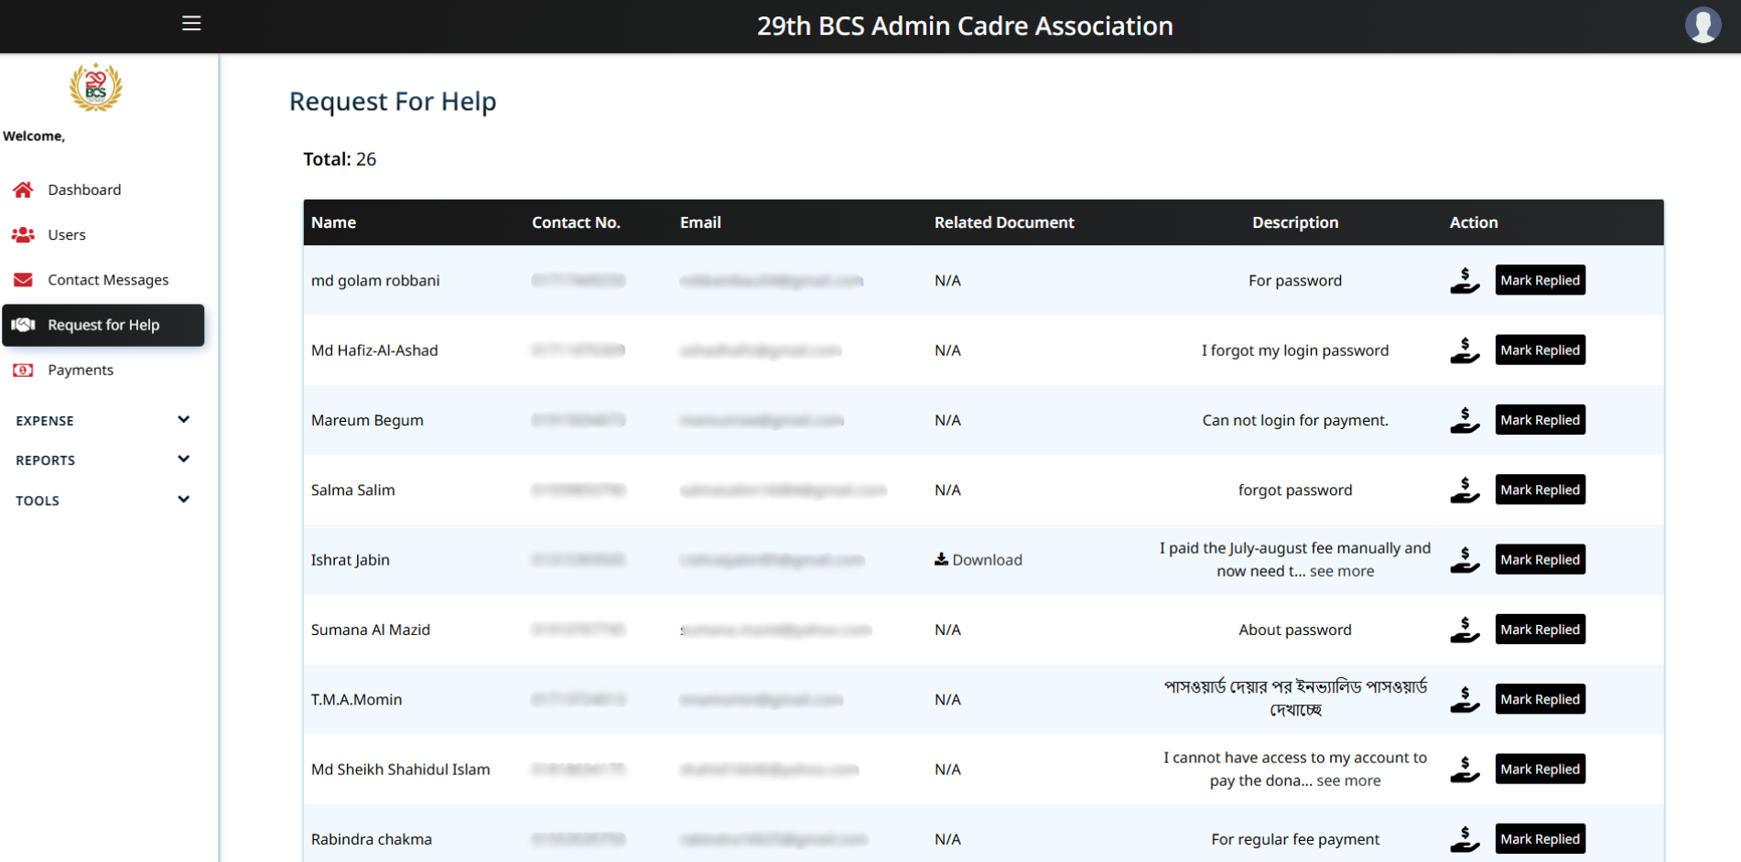Viewport: 1741px width, 862px height.
Task: Expand Md Sheikh Shahidul Islam's description with see more
Action: 1348,781
